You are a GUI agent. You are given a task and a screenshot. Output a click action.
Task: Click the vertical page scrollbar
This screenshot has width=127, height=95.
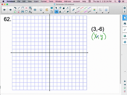coord(120,49)
